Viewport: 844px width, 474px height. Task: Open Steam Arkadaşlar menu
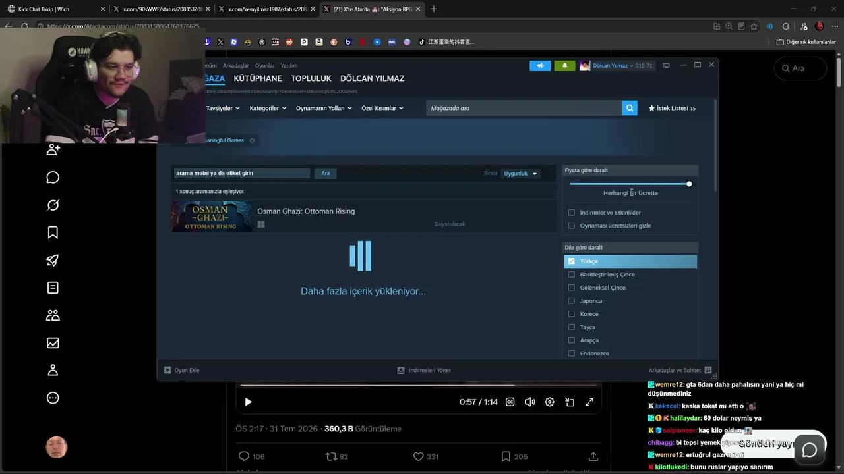point(236,66)
